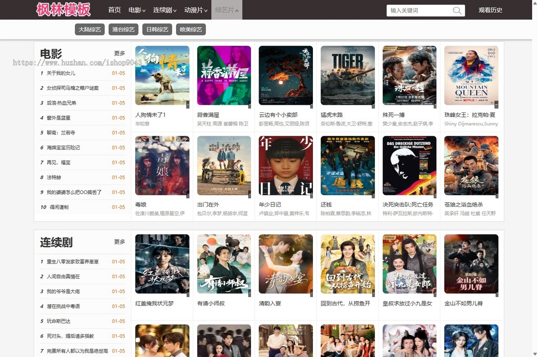The image size is (538, 357).
Task: Focus the 输入关键词 search field
Action: click(419, 11)
